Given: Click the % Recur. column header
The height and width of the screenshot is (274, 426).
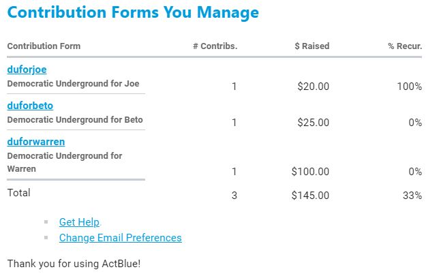Looking at the screenshot, I should click(x=405, y=46).
